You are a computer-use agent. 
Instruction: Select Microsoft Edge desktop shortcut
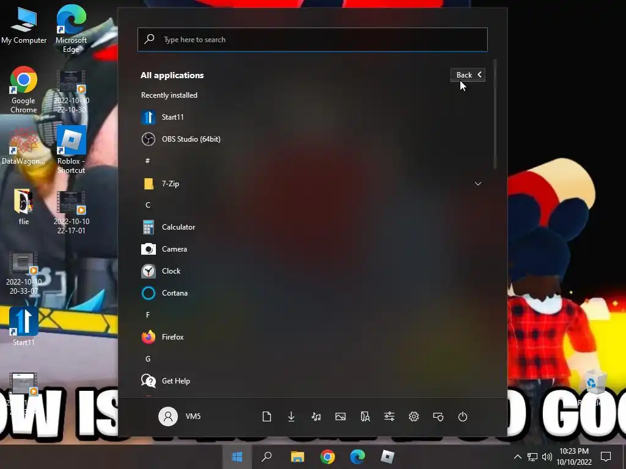71,29
